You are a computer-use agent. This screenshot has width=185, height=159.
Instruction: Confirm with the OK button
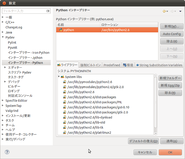click(170, 152)
